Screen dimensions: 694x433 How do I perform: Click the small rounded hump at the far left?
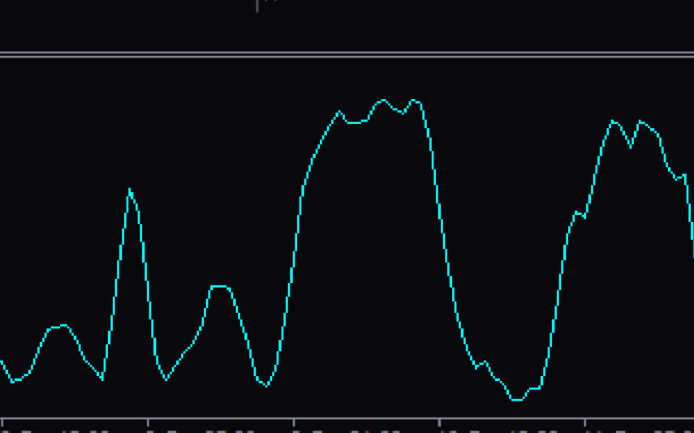60,326
